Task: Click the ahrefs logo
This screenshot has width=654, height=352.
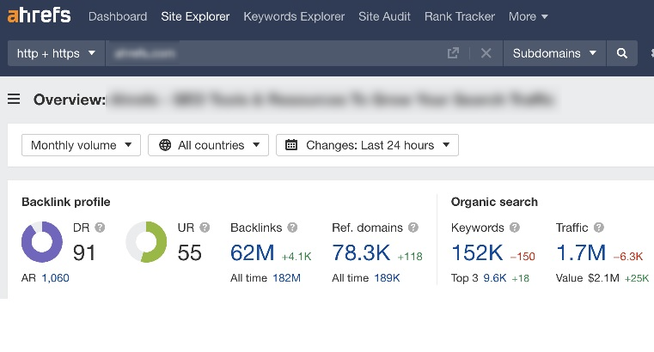Action: click(40, 15)
